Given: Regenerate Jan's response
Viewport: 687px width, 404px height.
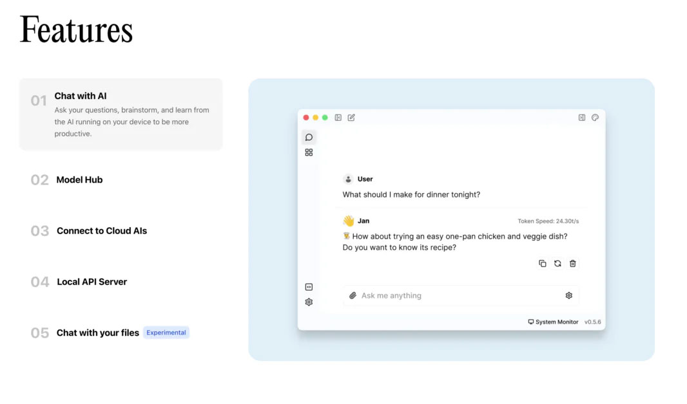Looking at the screenshot, I should point(557,264).
